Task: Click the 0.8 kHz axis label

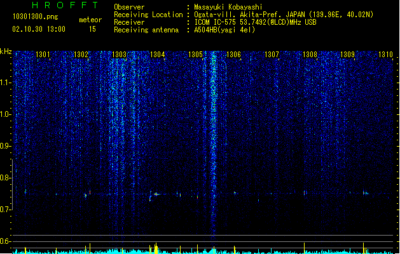Action: [x=6, y=178]
